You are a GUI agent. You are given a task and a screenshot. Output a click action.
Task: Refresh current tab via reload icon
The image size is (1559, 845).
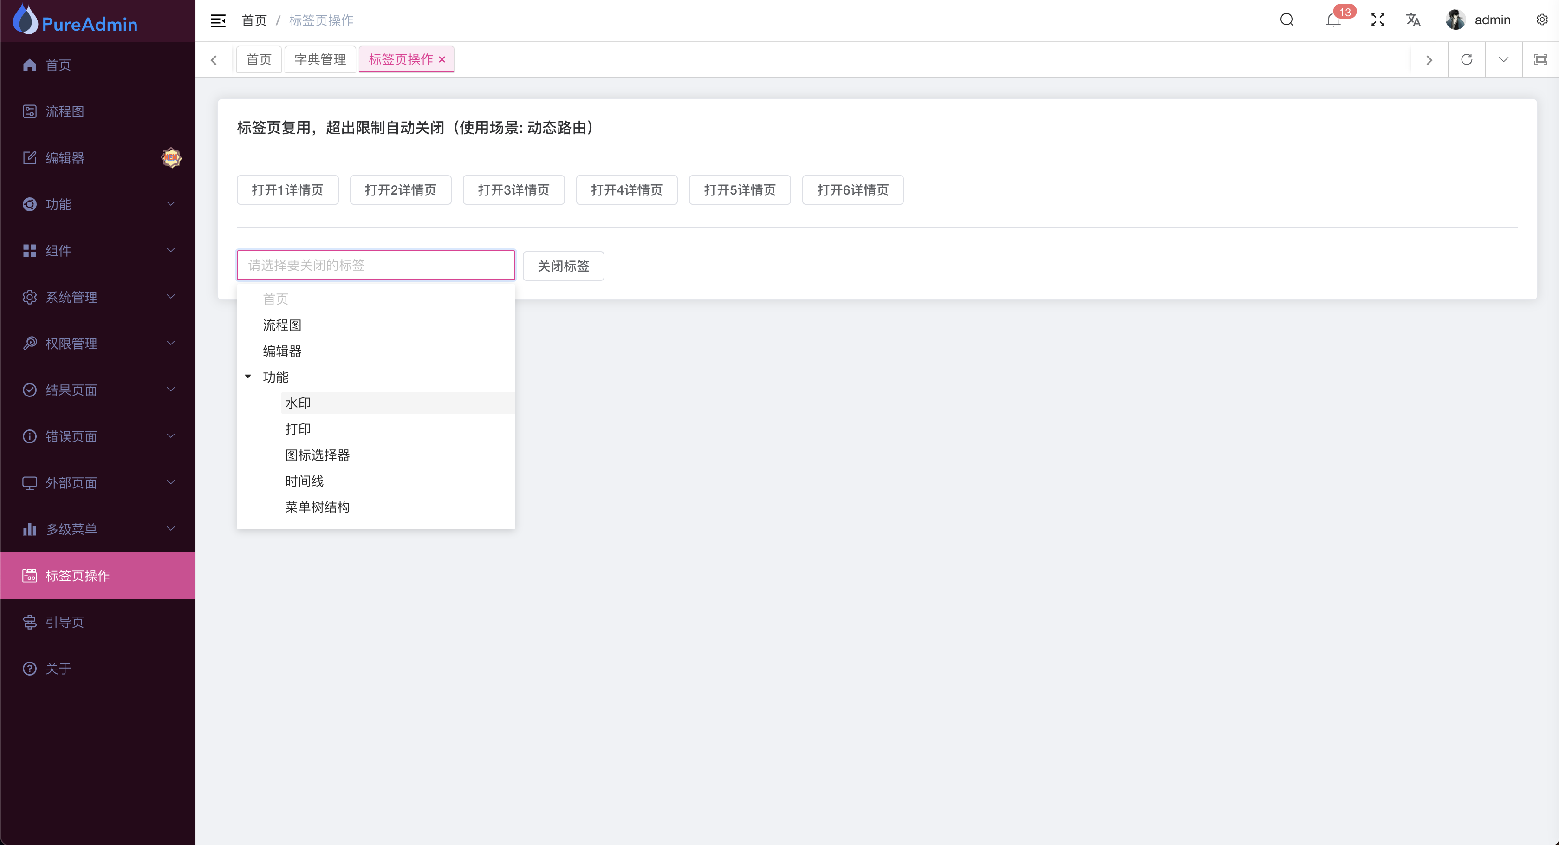click(x=1466, y=59)
